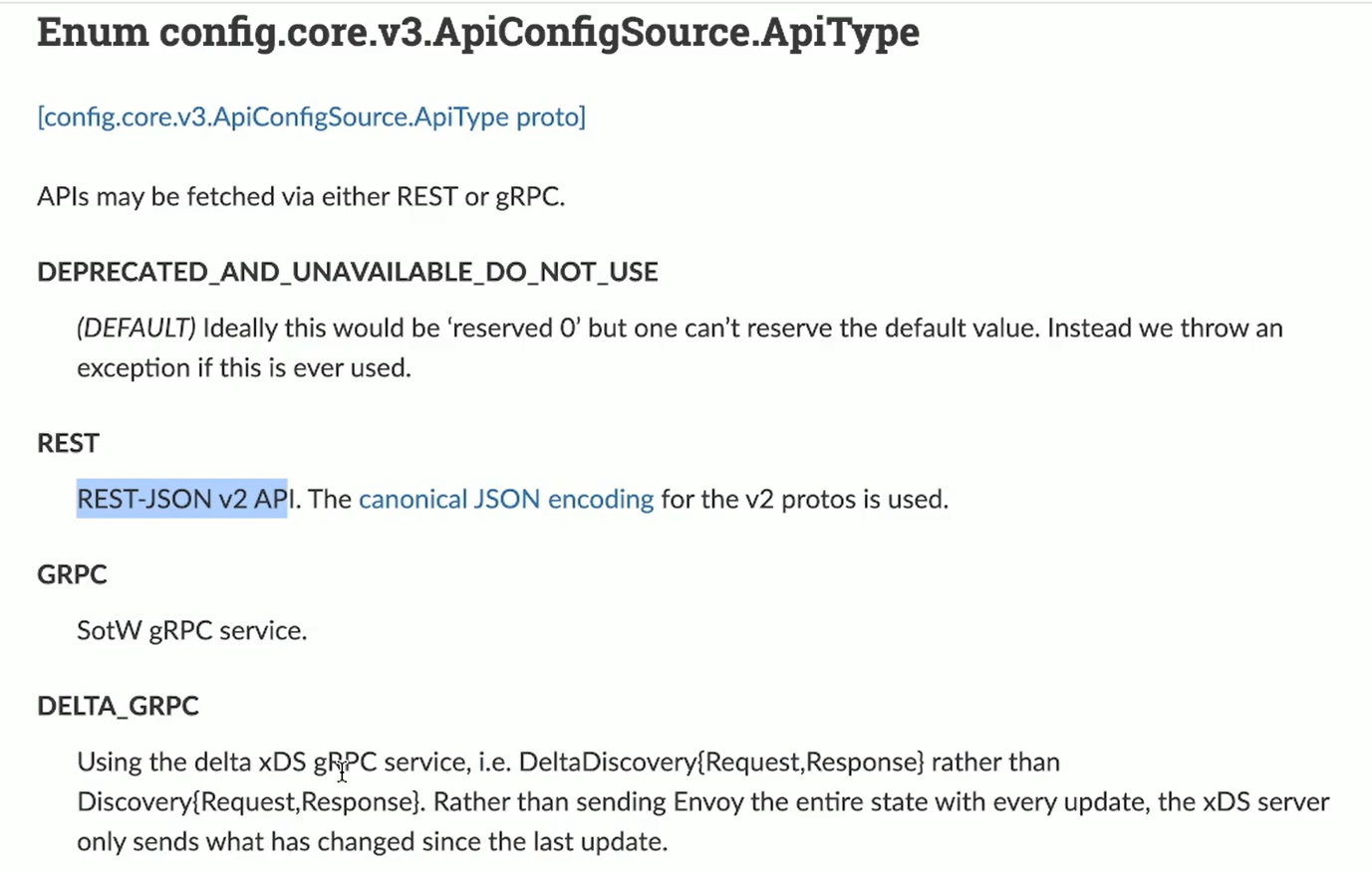Click the sentence about fetching APIs via REST or gRPC
Viewport: 1372px width, 871px height.
click(301, 196)
